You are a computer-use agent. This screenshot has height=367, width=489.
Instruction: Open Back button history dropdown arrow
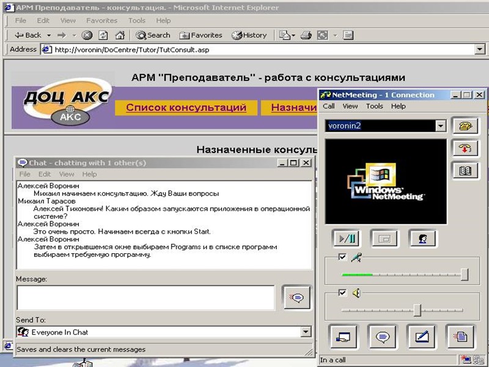[x=49, y=35]
